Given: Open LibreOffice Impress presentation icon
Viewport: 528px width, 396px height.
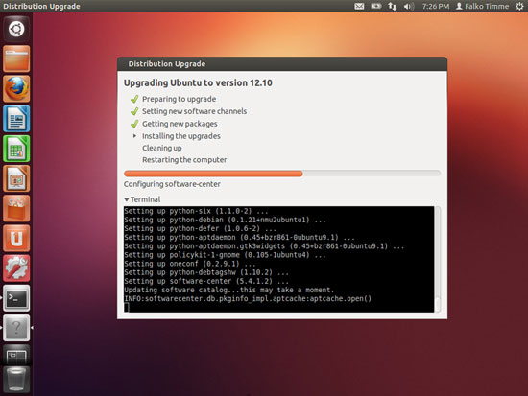Looking at the screenshot, I should click(x=16, y=178).
